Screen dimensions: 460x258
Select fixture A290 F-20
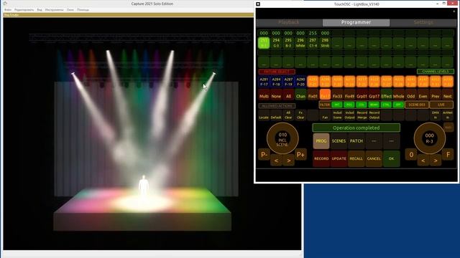tap(300, 82)
